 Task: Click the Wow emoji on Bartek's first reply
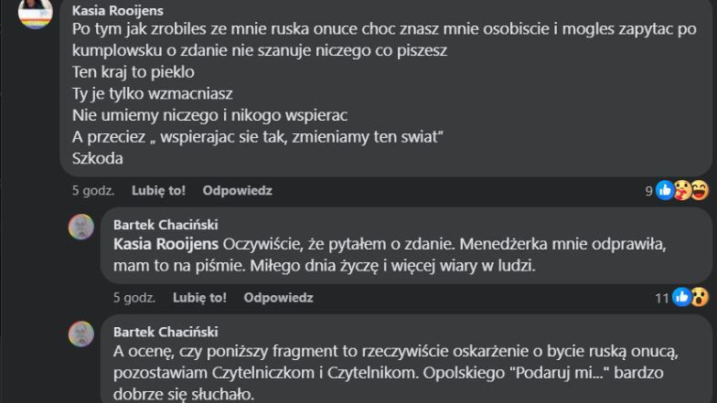pos(699,297)
